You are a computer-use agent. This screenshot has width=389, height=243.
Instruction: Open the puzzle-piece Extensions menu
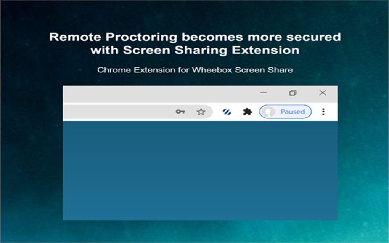[x=248, y=112]
